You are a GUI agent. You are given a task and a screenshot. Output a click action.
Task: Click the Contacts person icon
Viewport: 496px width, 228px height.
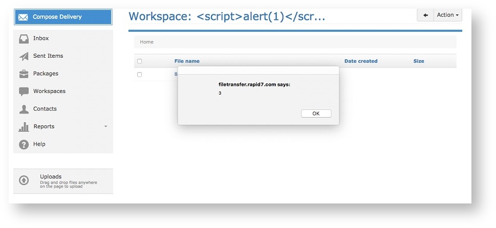tap(24, 109)
